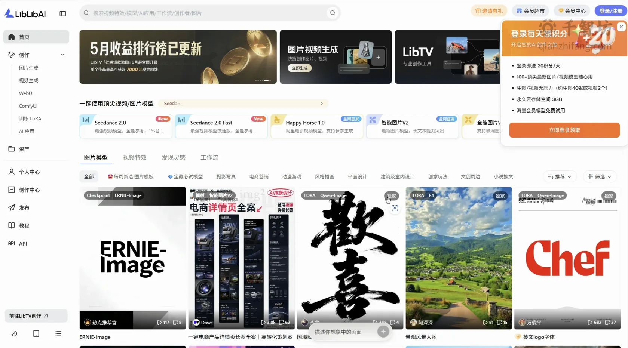
Task: Open the 推荐 sort dropdown
Action: [560, 177]
